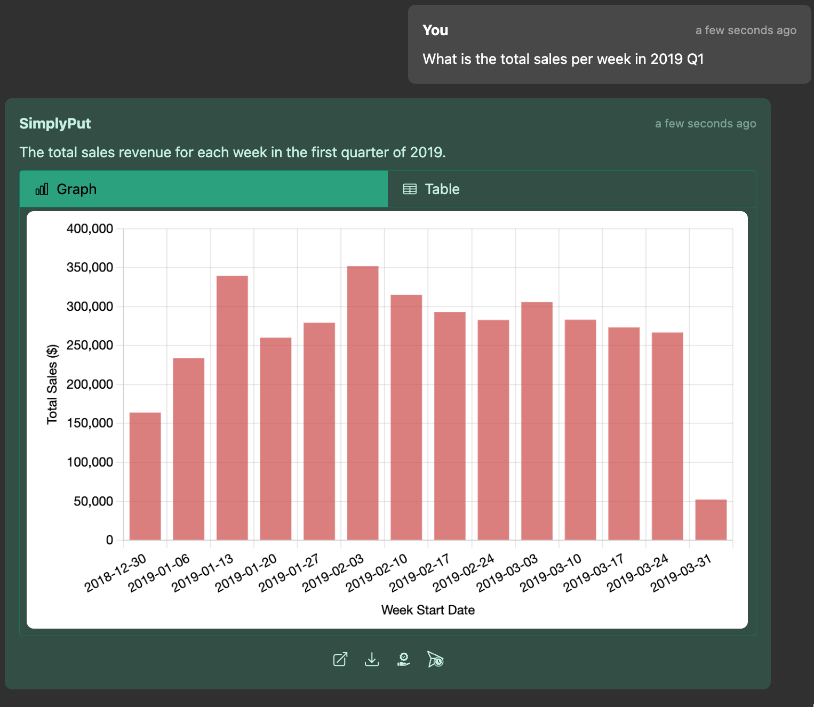This screenshot has width=814, height=707.
Task: Click the SimplyPut sender name
Action: [55, 124]
